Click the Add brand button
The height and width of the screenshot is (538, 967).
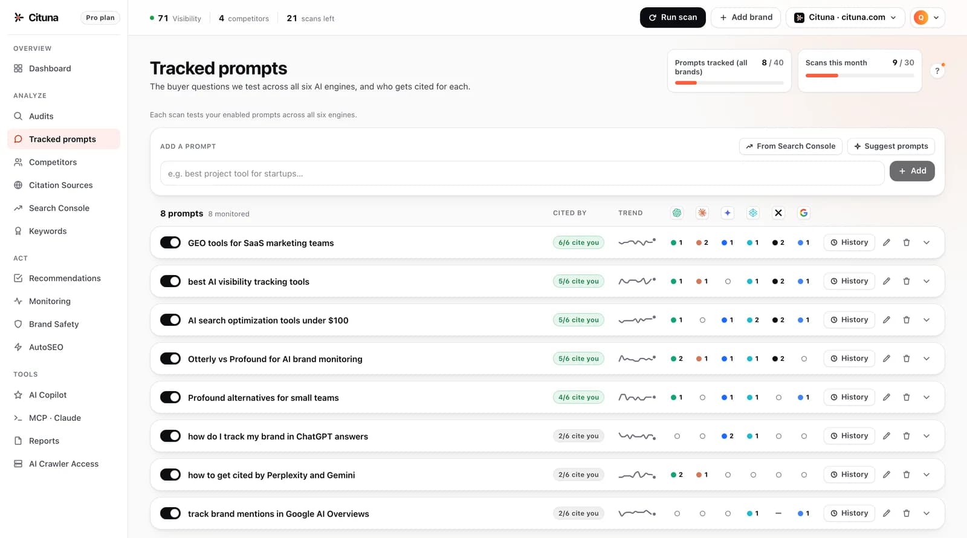coord(746,18)
